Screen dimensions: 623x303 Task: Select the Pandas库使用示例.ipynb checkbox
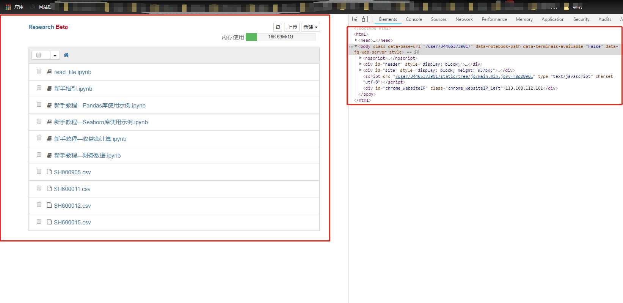[x=39, y=104]
